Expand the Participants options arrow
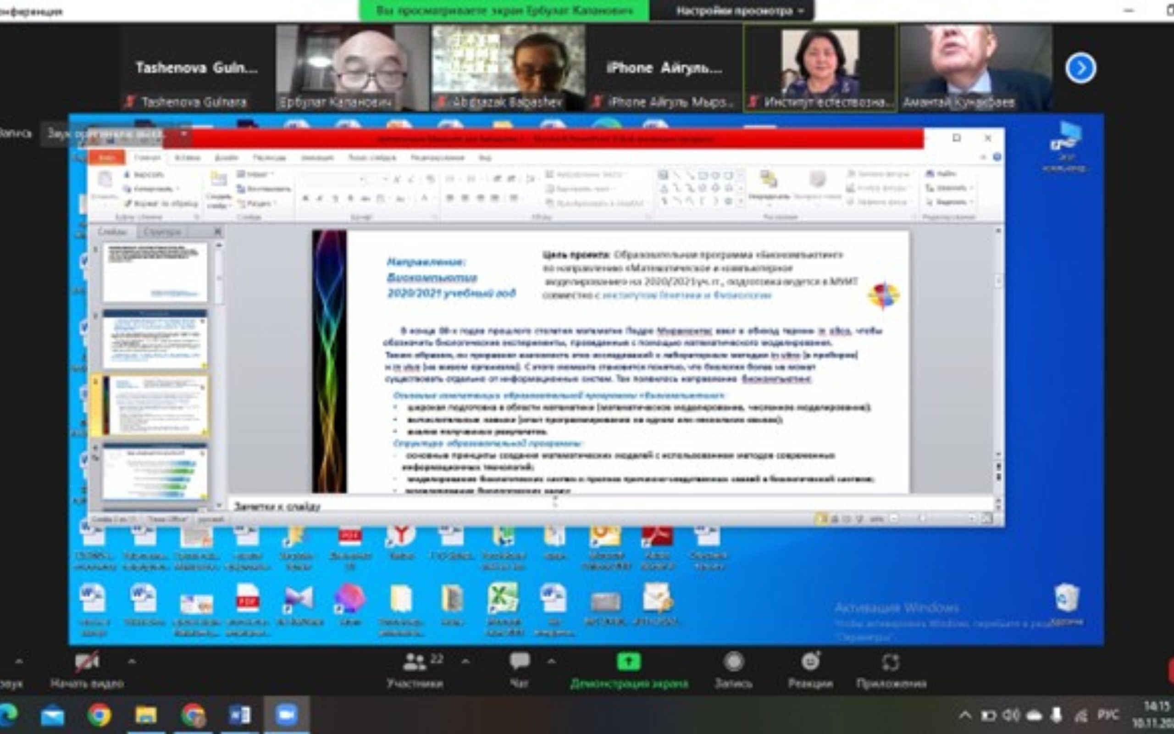The height and width of the screenshot is (734, 1174). tap(465, 661)
